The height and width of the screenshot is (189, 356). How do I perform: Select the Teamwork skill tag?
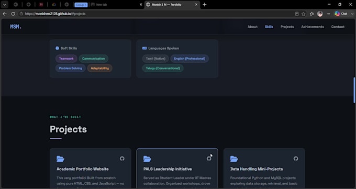click(x=66, y=59)
